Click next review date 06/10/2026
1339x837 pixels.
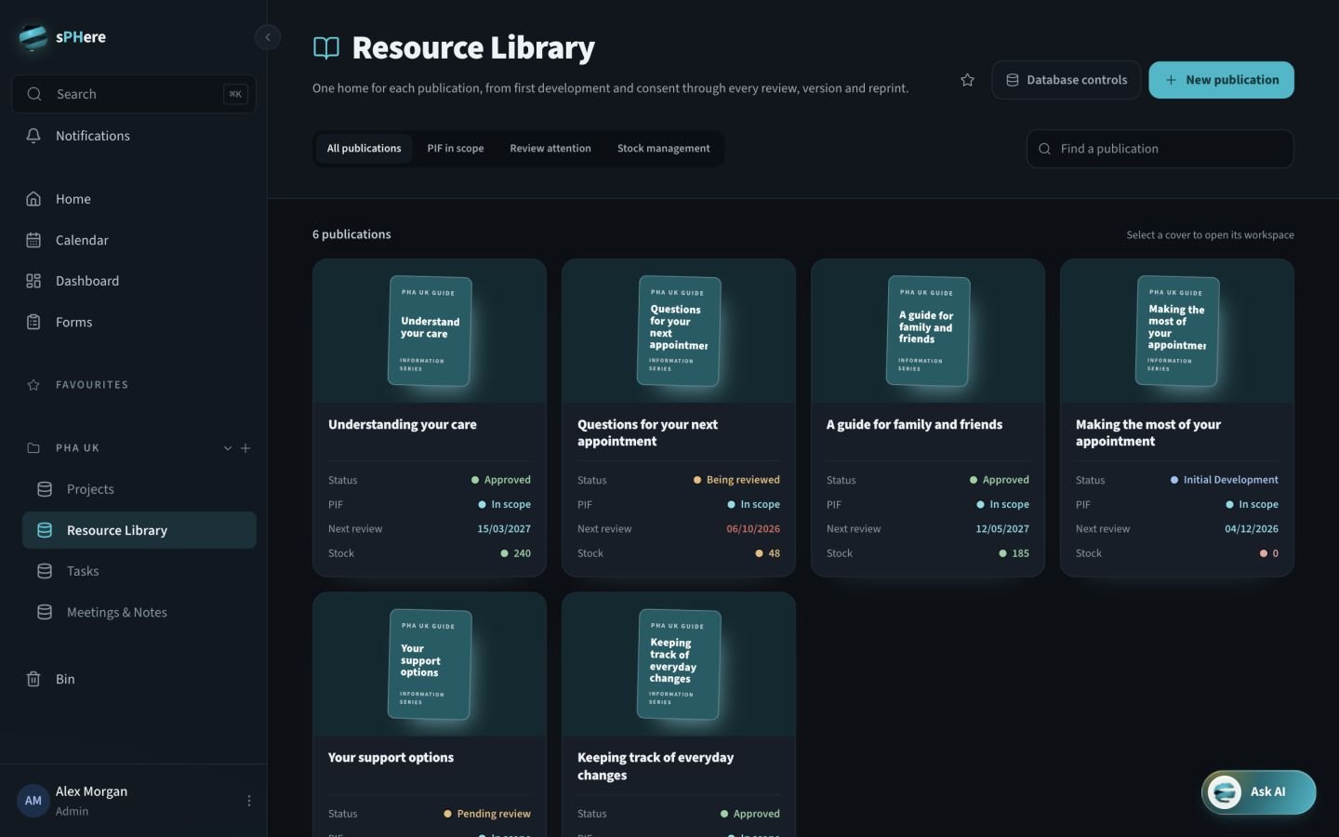click(753, 528)
